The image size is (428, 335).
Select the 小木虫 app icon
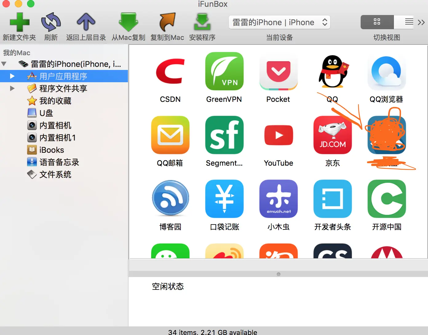[x=279, y=199]
